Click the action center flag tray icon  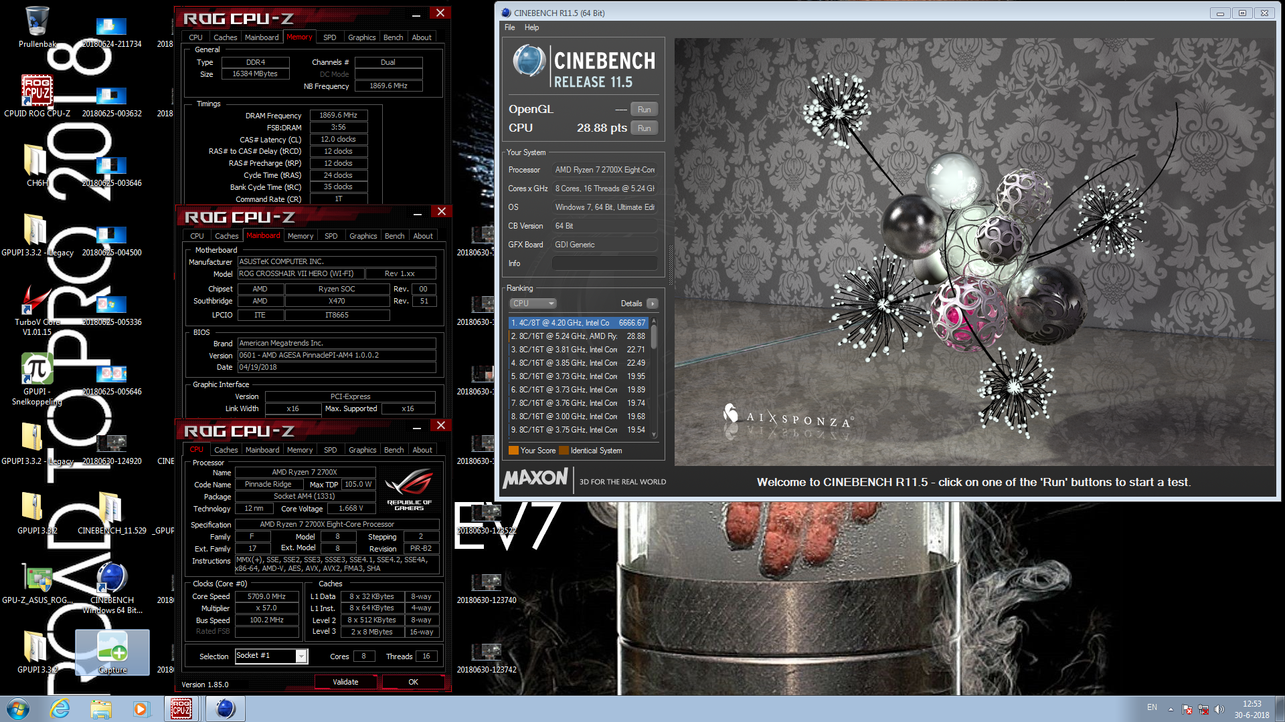[x=1187, y=709]
